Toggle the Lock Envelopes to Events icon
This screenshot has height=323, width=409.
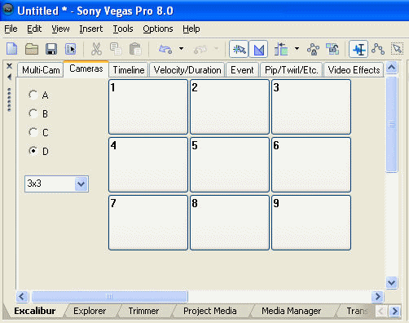point(313,49)
